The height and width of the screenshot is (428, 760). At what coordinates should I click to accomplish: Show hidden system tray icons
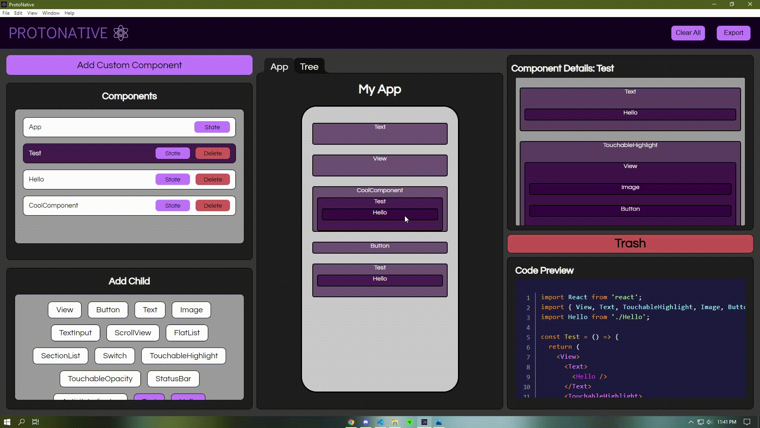pos(691,422)
